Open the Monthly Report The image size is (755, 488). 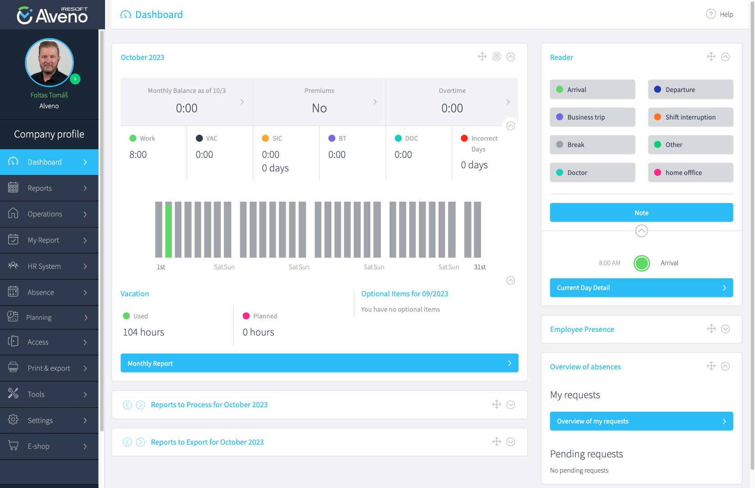pos(320,363)
